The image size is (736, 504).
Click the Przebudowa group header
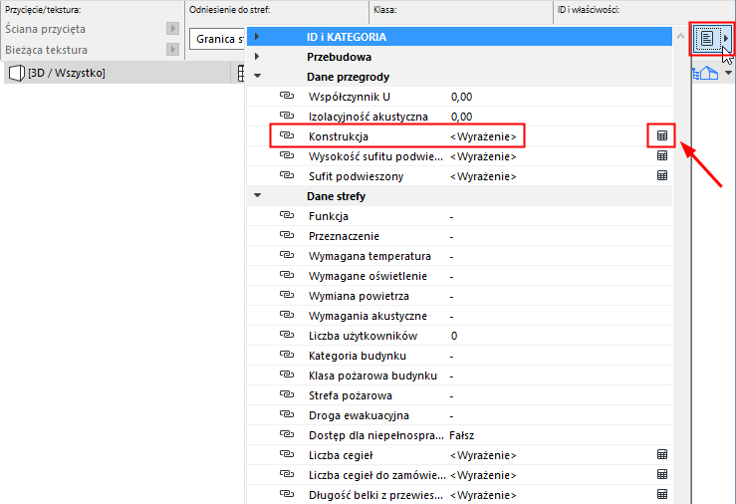(459, 57)
